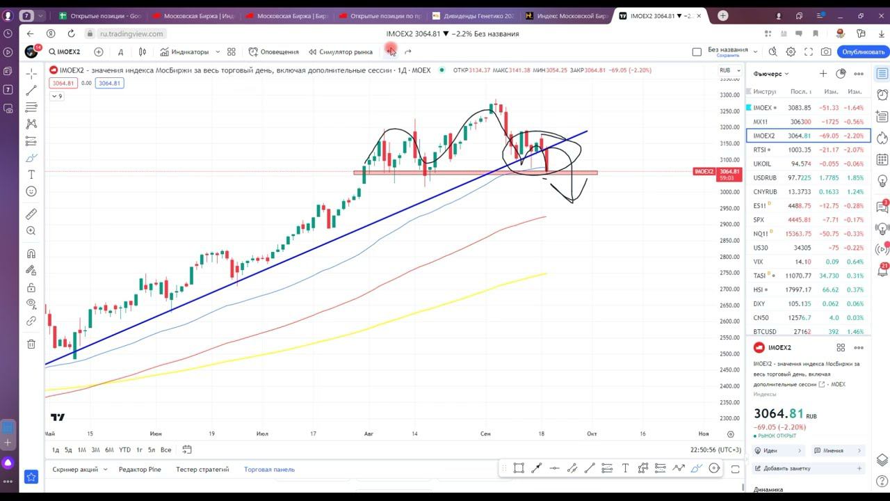Open the ideas lightbulb panel
This screenshot has width=890, height=501.
882,181
